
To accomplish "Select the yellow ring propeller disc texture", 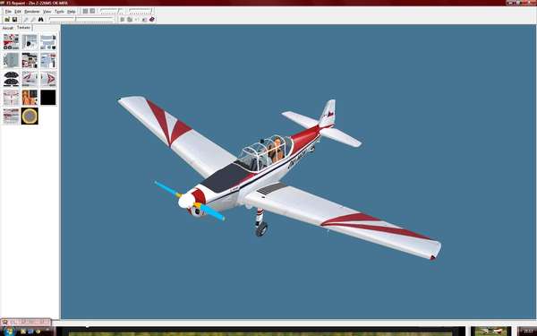I will [x=30, y=116].
